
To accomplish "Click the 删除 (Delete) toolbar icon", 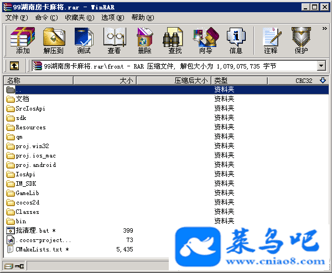I will pyautogui.click(x=144, y=40).
